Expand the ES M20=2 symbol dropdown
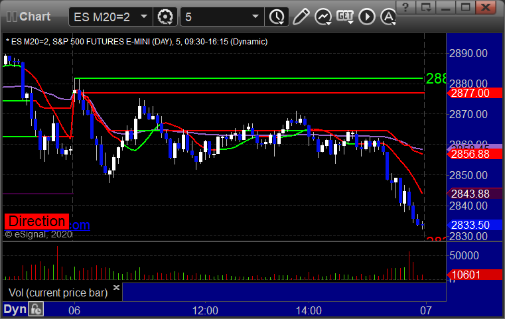 (144, 17)
